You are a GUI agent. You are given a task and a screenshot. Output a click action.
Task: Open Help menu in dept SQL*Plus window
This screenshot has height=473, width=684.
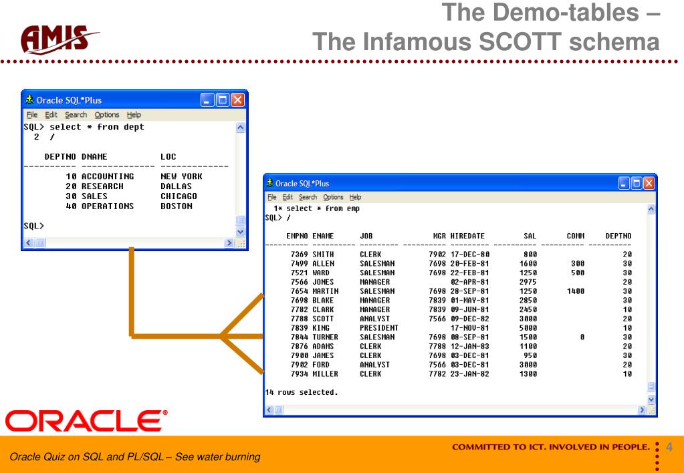pos(134,115)
